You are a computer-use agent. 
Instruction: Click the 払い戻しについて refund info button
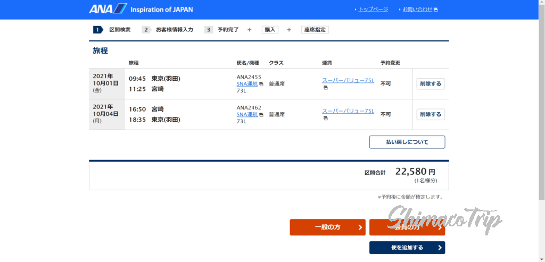point(407,142)
